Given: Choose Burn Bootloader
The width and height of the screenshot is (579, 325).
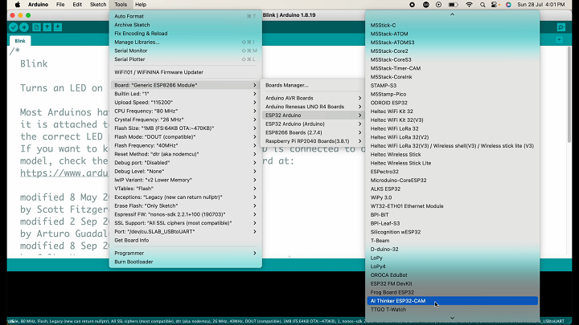Looking at the screenshot, I should click(186, 262).
